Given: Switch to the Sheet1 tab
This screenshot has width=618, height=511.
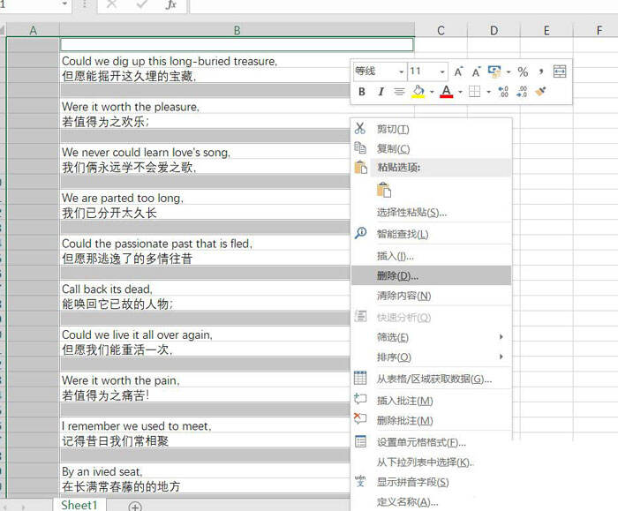Looking at the screenshot, I should click(79, 505).
